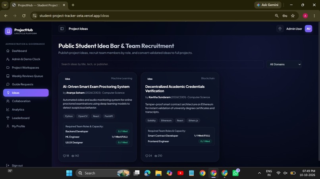Click ML Engineer 1/1 filled (FULL) text
The width and height of the screenshot is (320, 179).
120,137
